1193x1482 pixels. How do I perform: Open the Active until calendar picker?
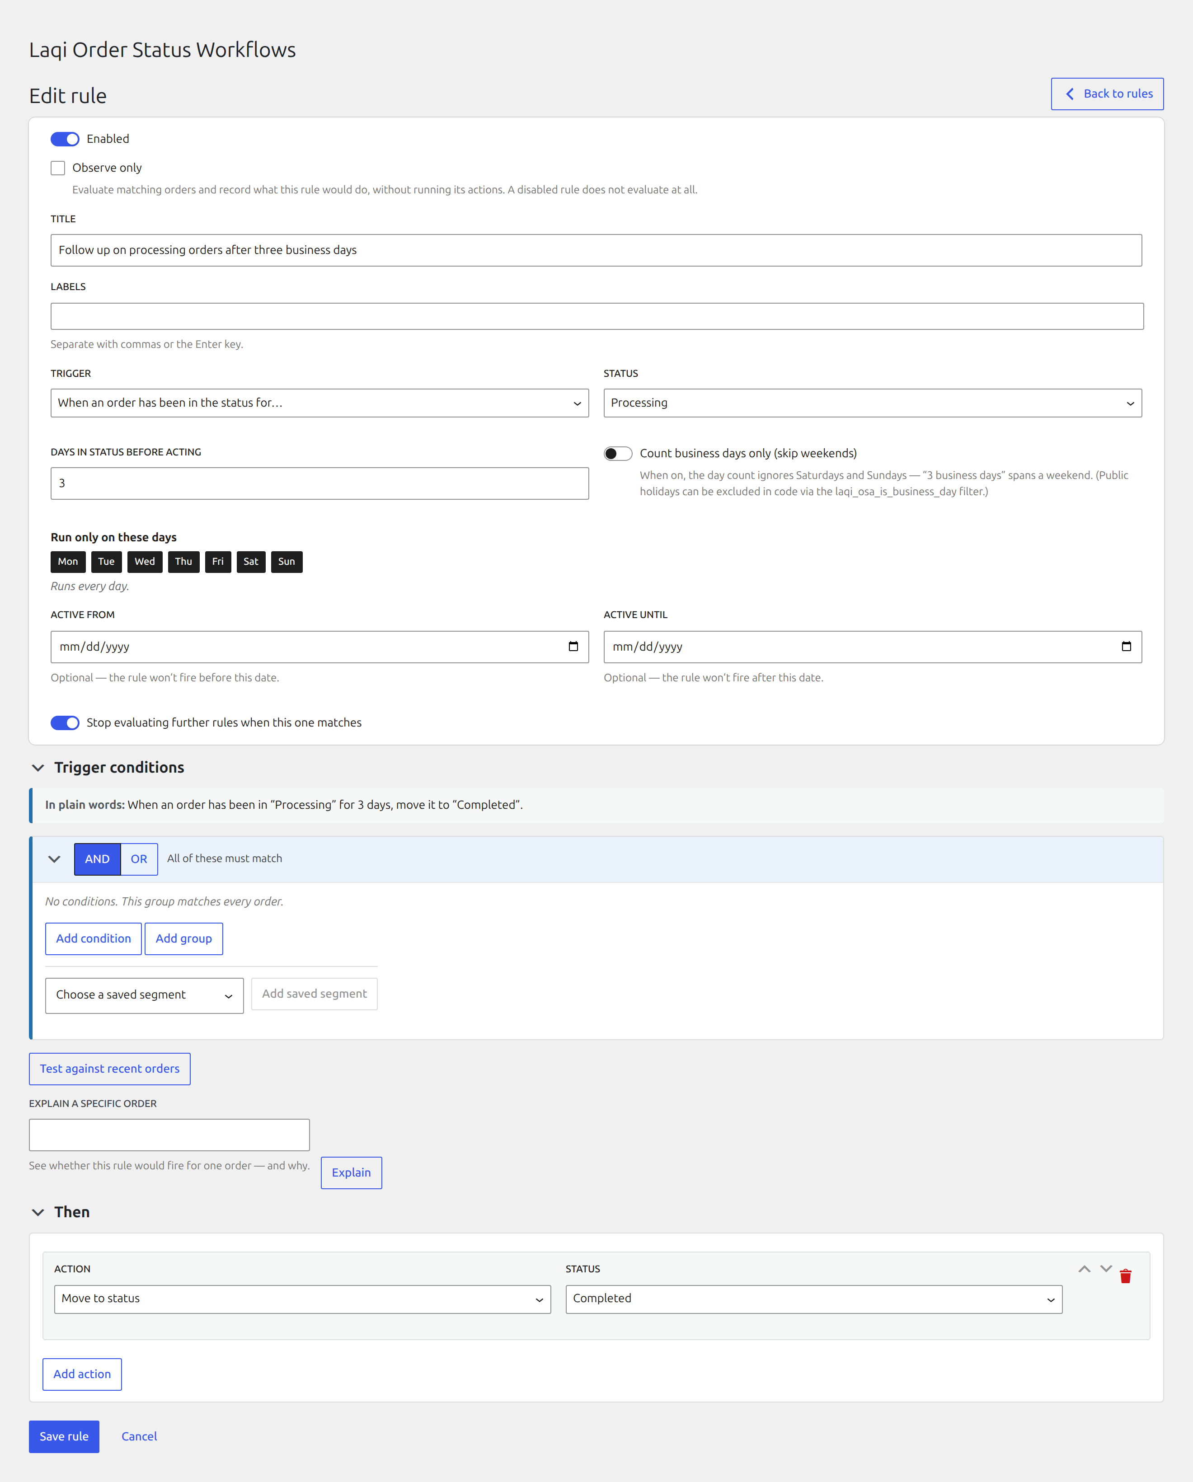tap(1126, 647)
